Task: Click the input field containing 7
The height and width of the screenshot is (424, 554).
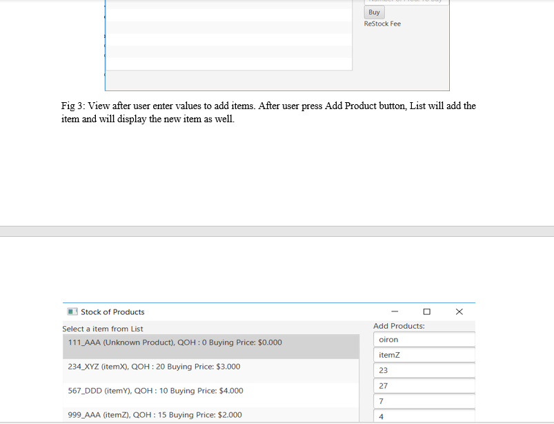Action: click(x=424, y=401)
